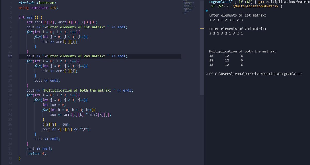Screen dimensions: 310x165
Task: Click terminal text 'Enter elements of 1st matrix:'
Action: click(x=238, y=15)
